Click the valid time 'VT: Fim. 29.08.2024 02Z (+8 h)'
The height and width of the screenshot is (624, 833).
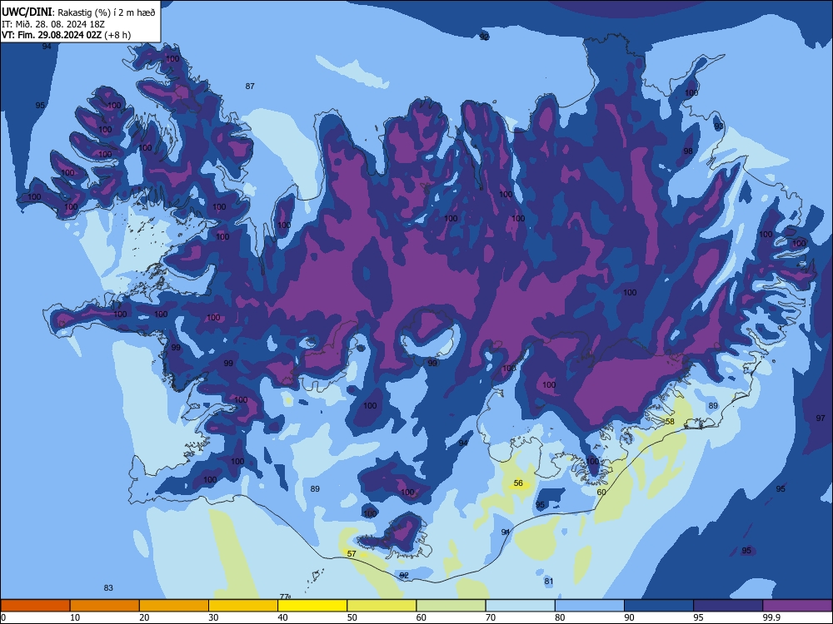point(66,35)
